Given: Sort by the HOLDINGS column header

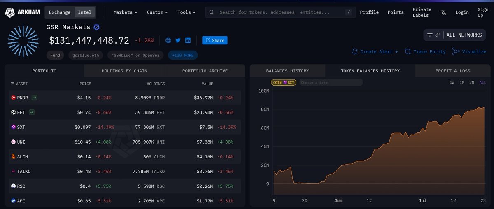Looking at the screenshot, I should coord(156,84).
